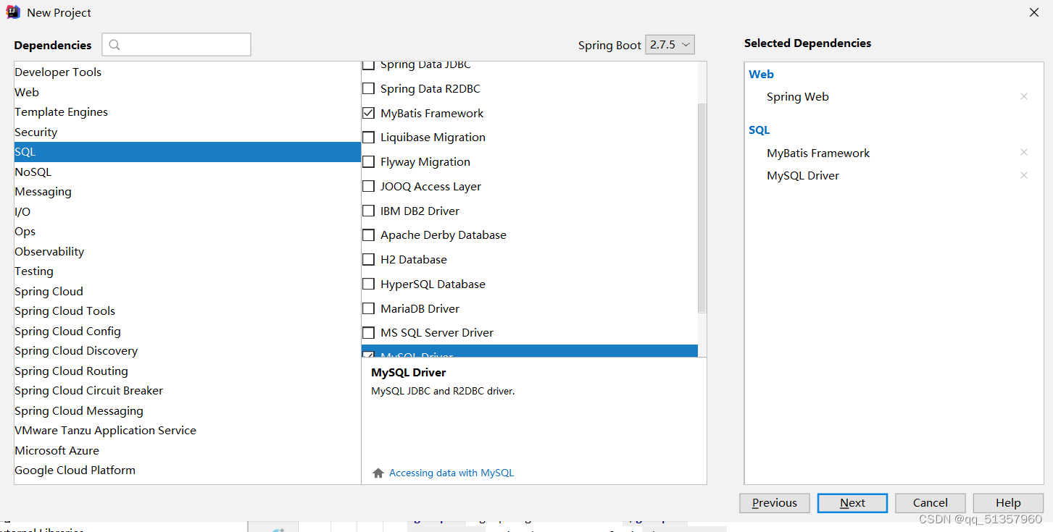Select the Google Cloud Platform category
Image resolution: width=1053 pixels, height=532 pixels.
click(187, 470)
